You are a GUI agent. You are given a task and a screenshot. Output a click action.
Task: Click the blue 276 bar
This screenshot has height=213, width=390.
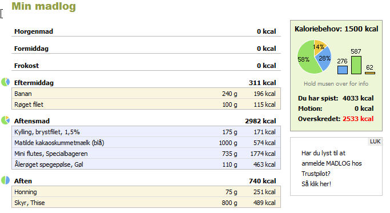tap(343, 70)
